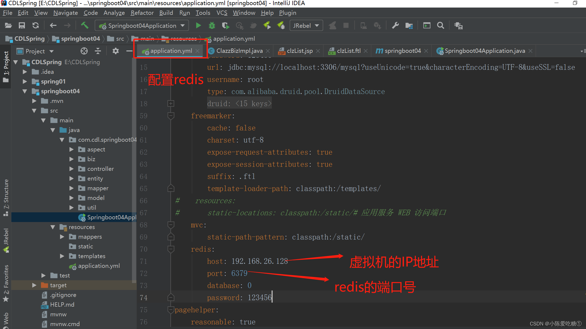Click the green Run button
Screen dimensions: 586x329
[198, 26]
